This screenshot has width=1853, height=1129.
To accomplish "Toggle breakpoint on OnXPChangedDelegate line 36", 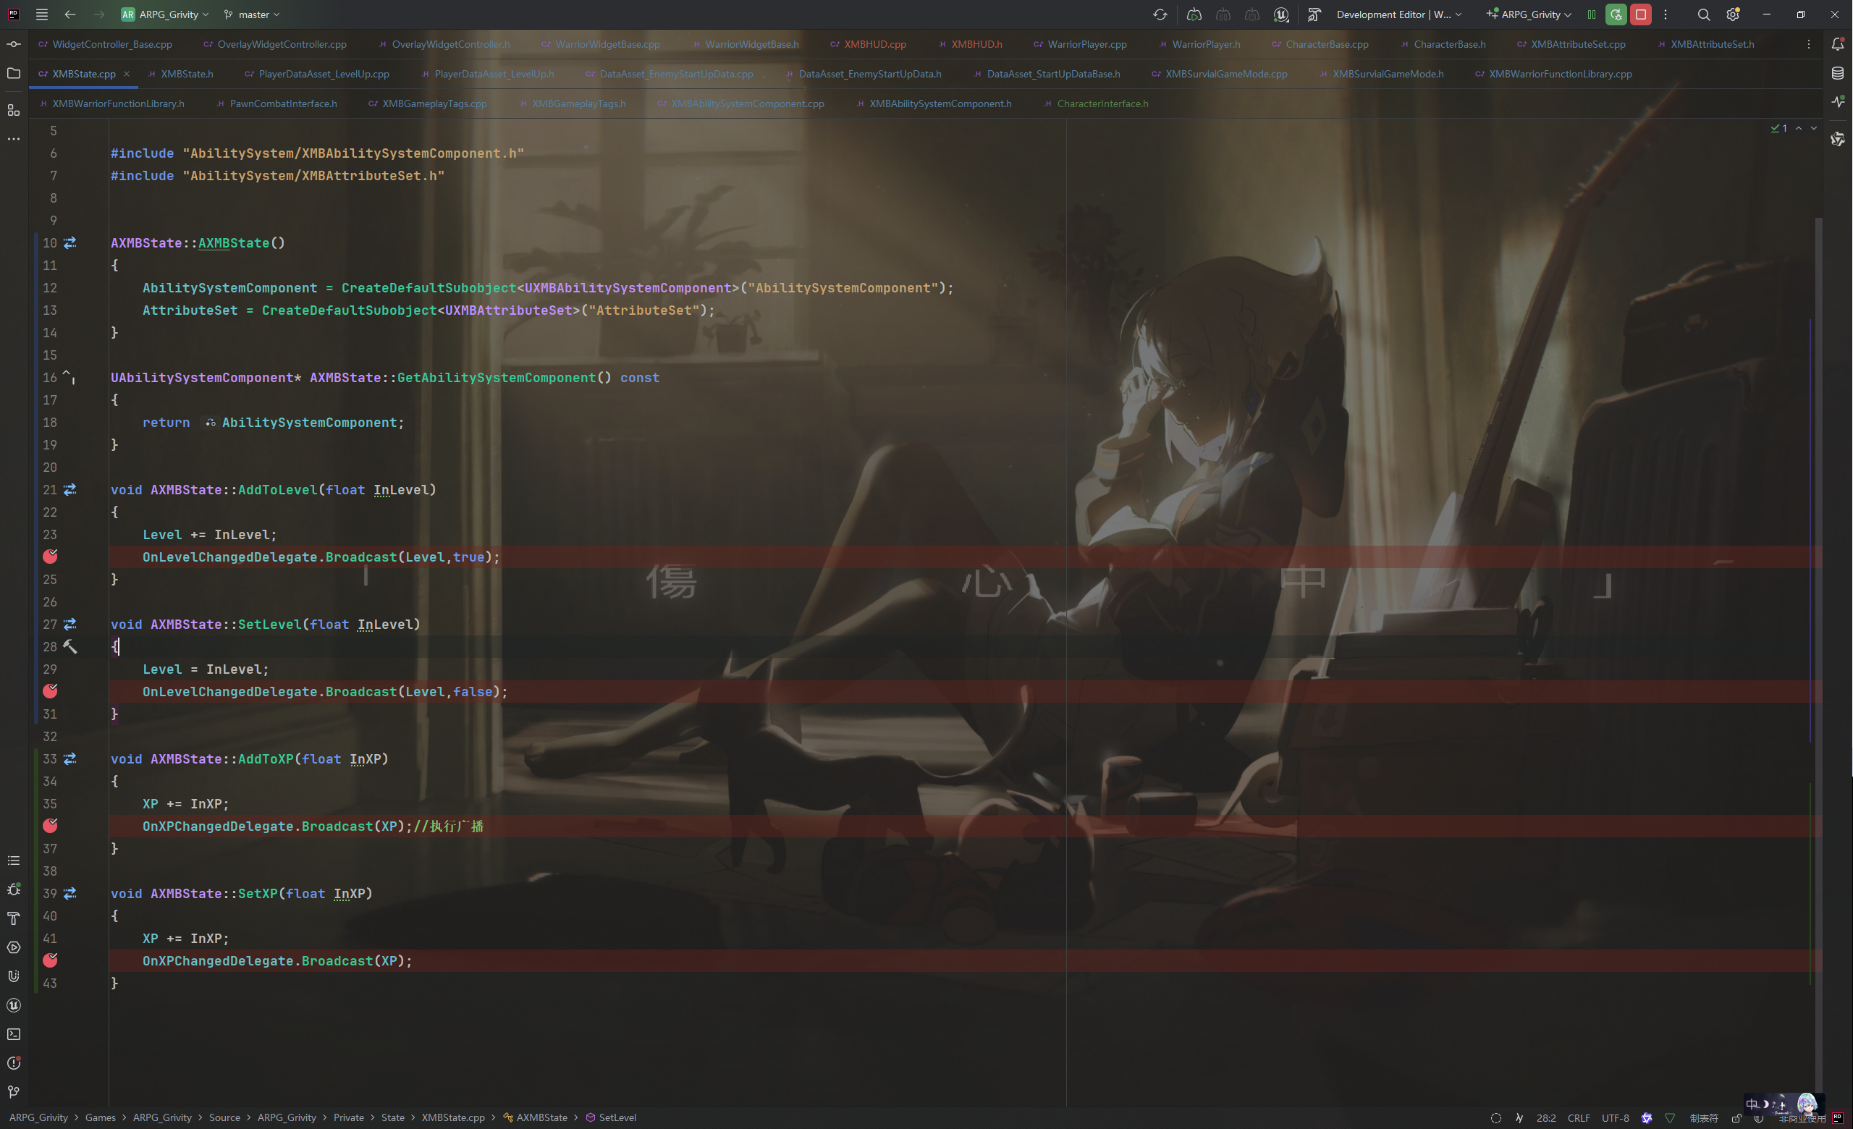I will pos(51,825).
